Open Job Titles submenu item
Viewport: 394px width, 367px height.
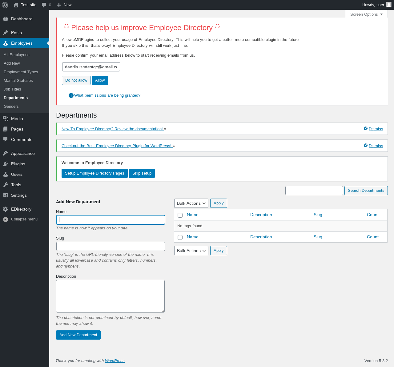tap(12, 89)
